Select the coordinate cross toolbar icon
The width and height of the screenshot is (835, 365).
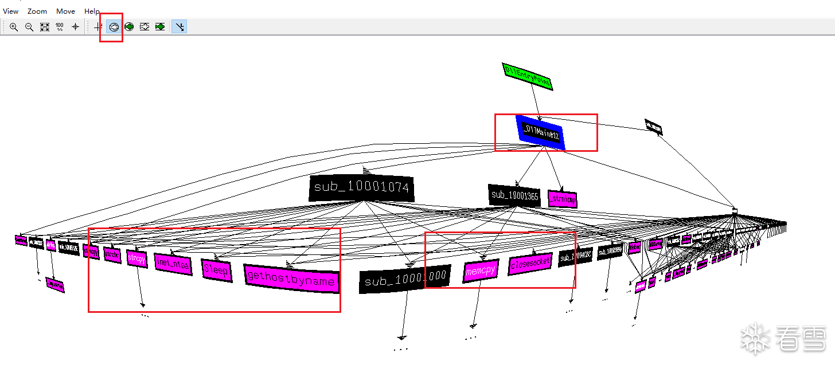[x=98, y=27]
